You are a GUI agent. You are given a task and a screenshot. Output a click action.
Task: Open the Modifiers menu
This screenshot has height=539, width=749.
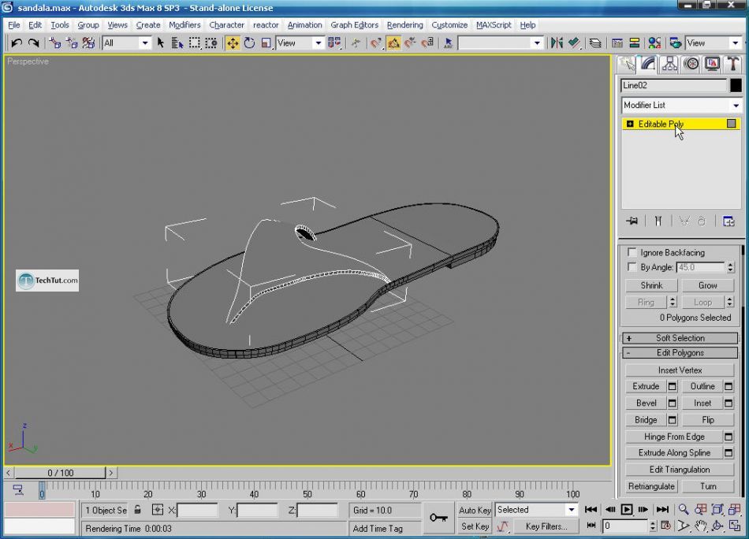click(184, 25)
